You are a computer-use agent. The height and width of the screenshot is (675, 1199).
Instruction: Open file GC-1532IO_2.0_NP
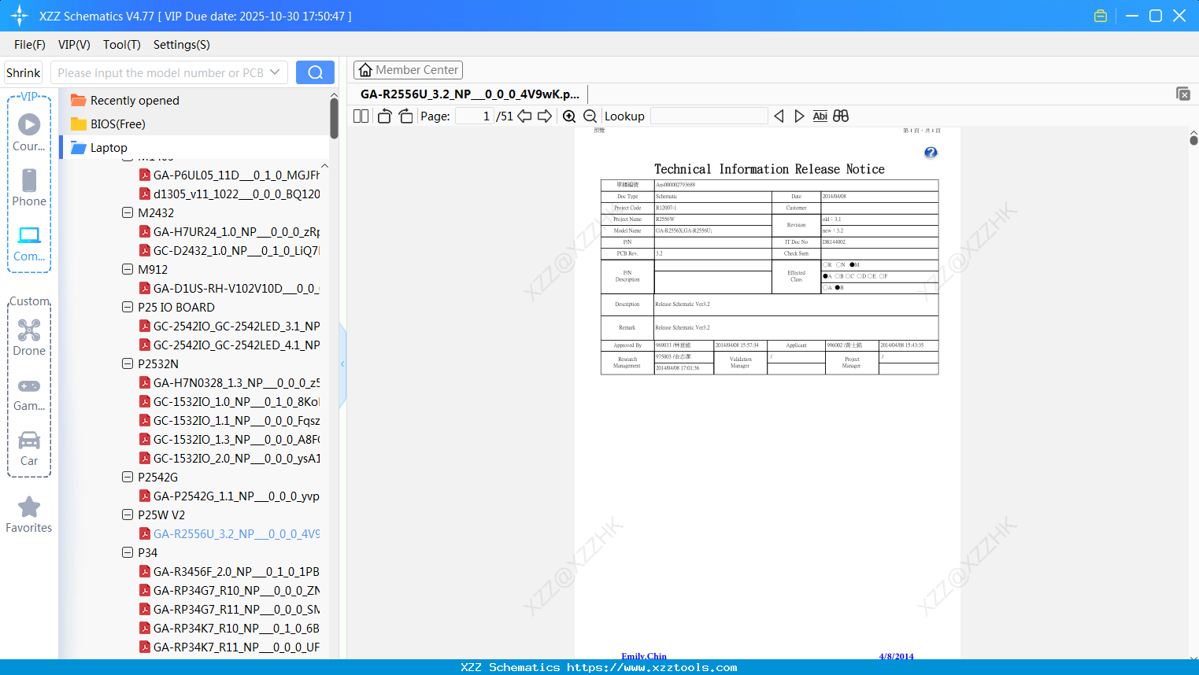point(229,458)
